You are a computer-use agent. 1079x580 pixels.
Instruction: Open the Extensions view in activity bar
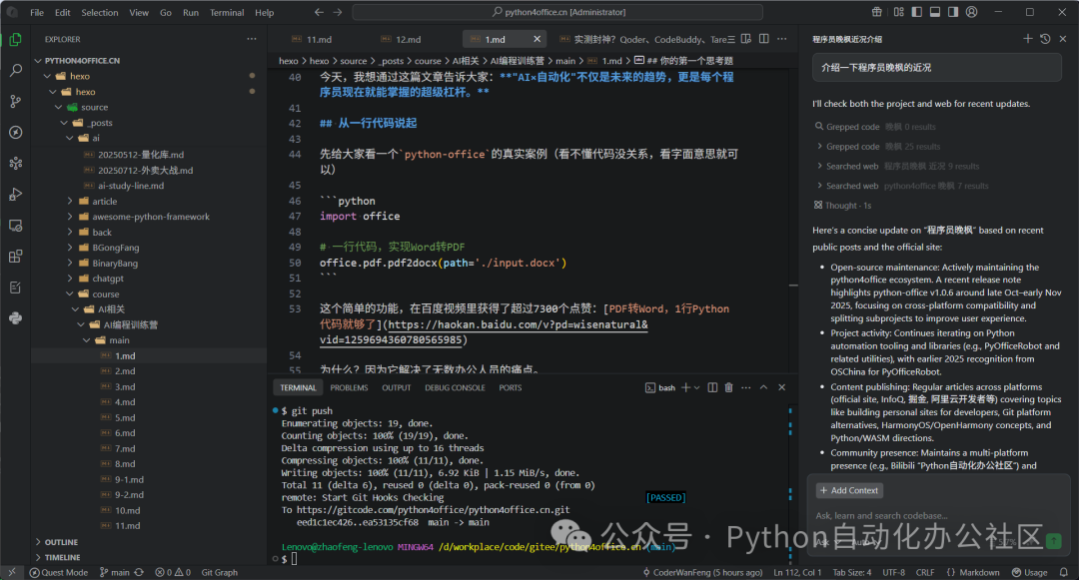(x=15, y=257)
